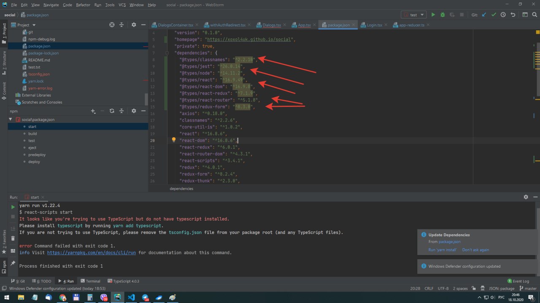Show Git history clock icon
This screenshot has width=540, height=303.
[503, 15]
